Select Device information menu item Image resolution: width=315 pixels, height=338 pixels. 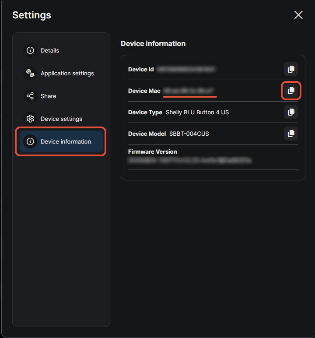[x=61, y=141]
